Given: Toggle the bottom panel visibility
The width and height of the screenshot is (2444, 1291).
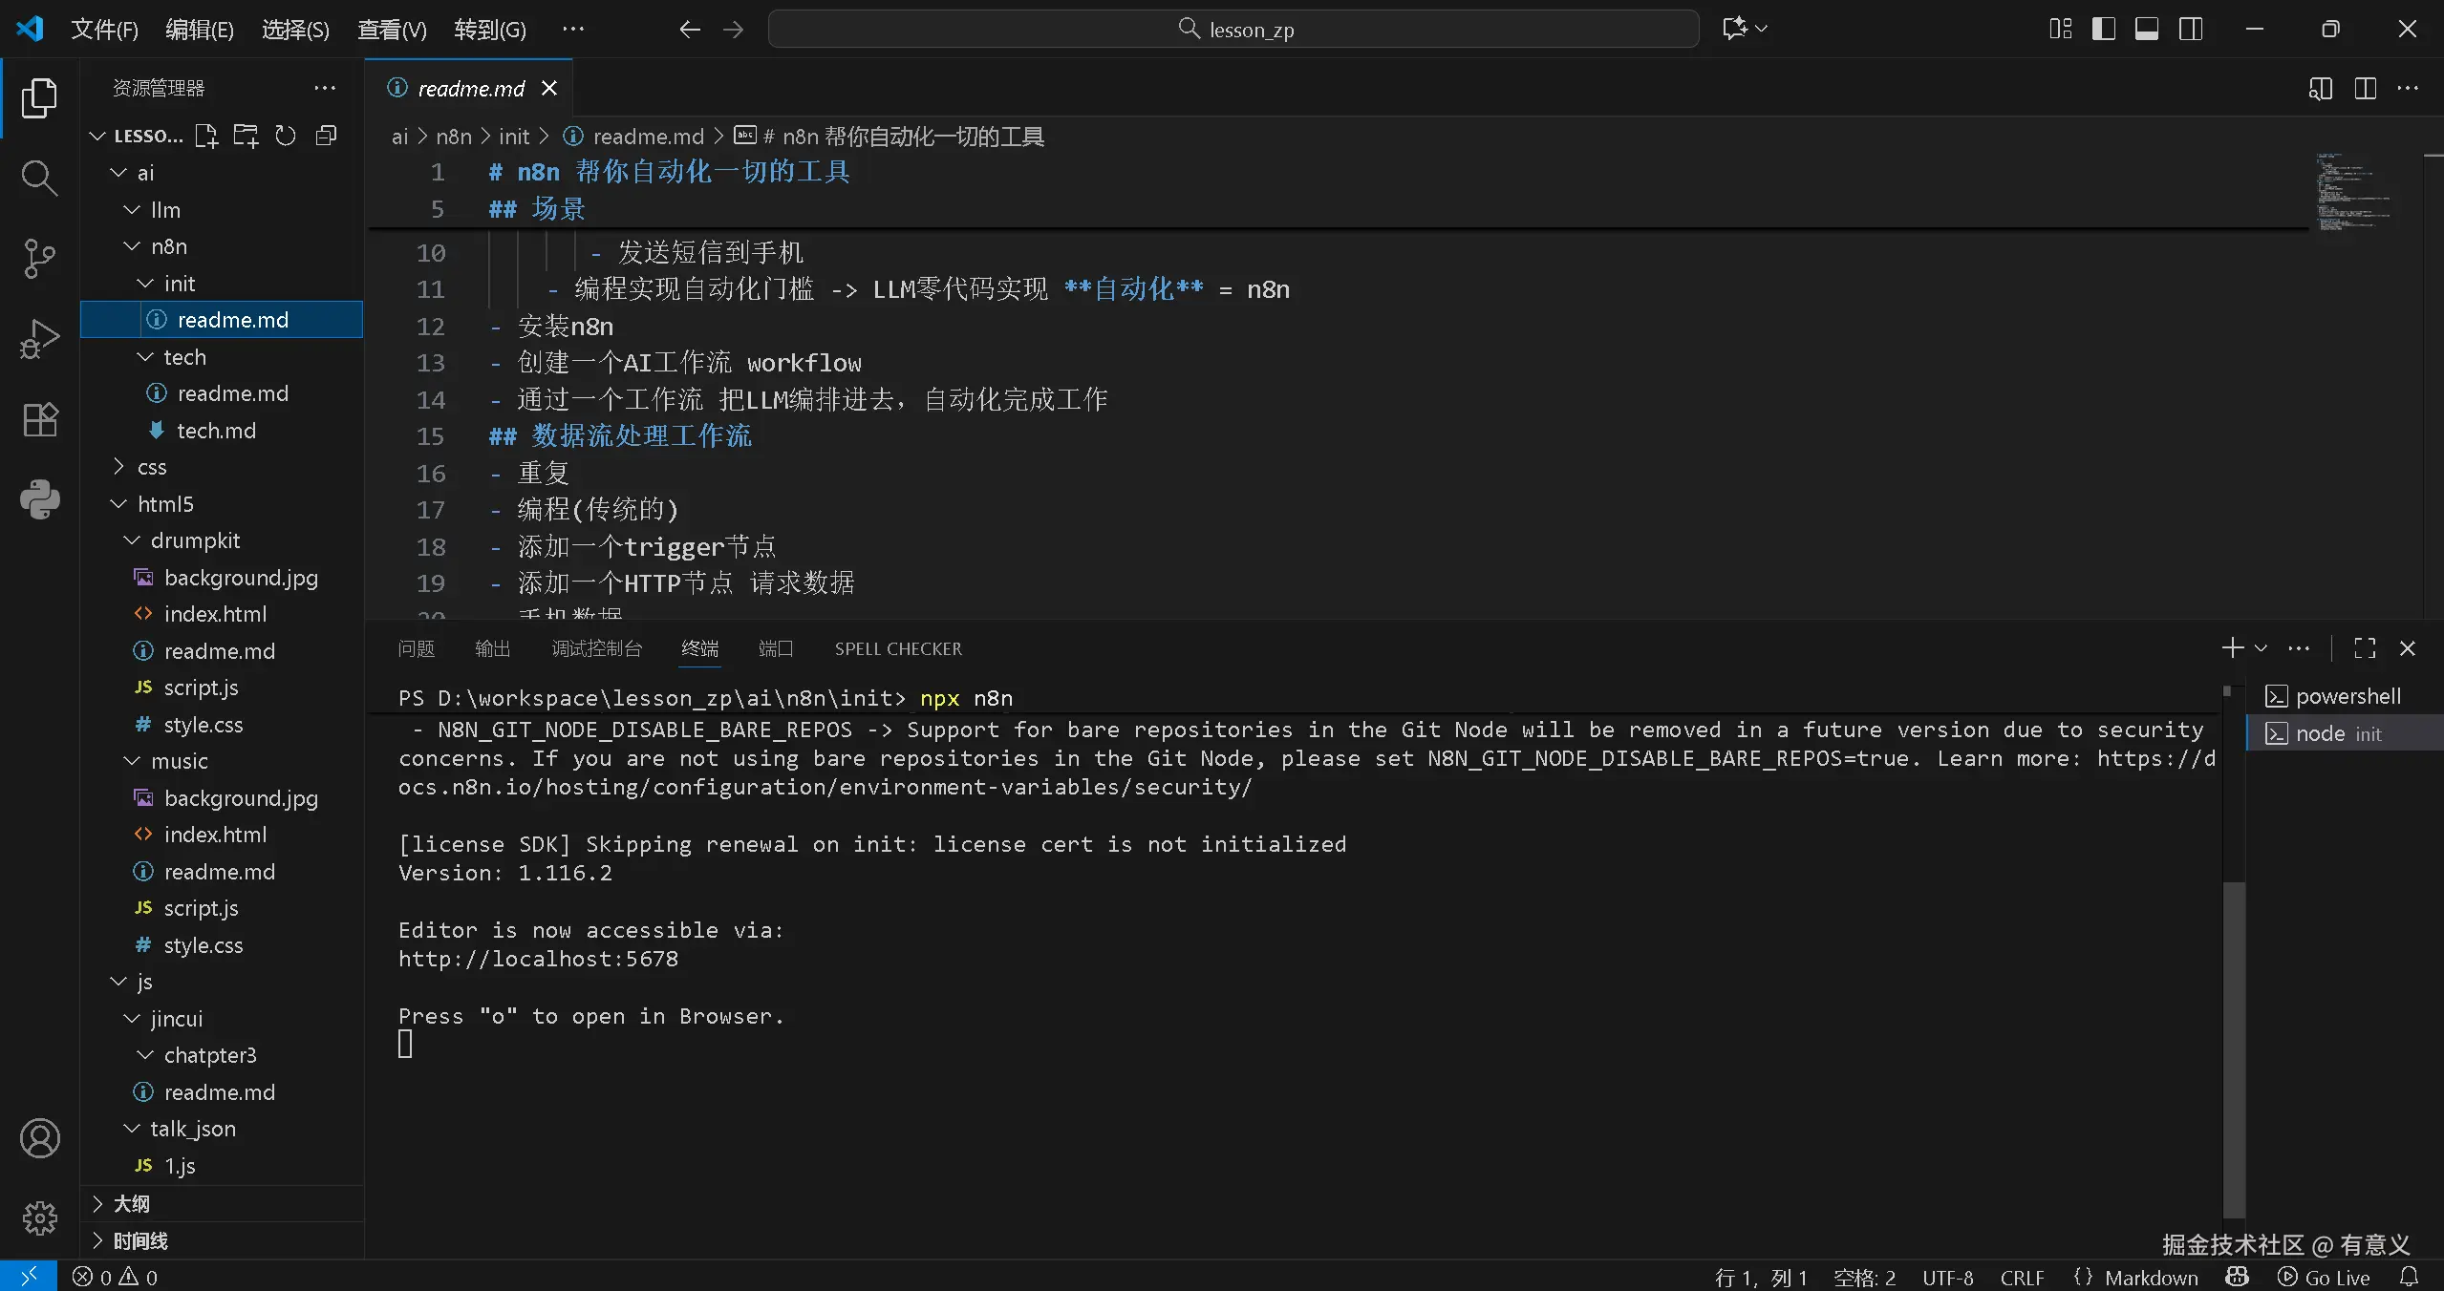Looking at the screenshot, I should (x=2147, y=29).
